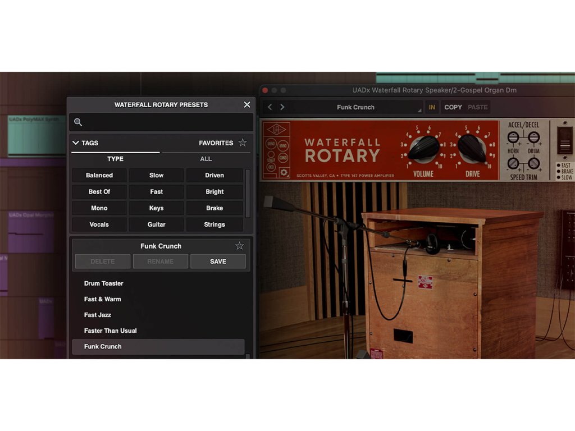Click the preset search magnifier icon
Viewport: 575px width, 431px height.
coord(77,122)
